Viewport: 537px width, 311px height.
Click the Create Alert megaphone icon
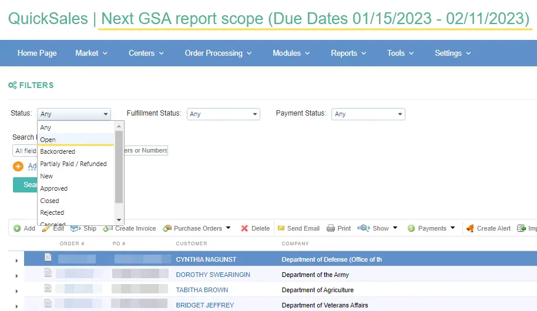470,228
